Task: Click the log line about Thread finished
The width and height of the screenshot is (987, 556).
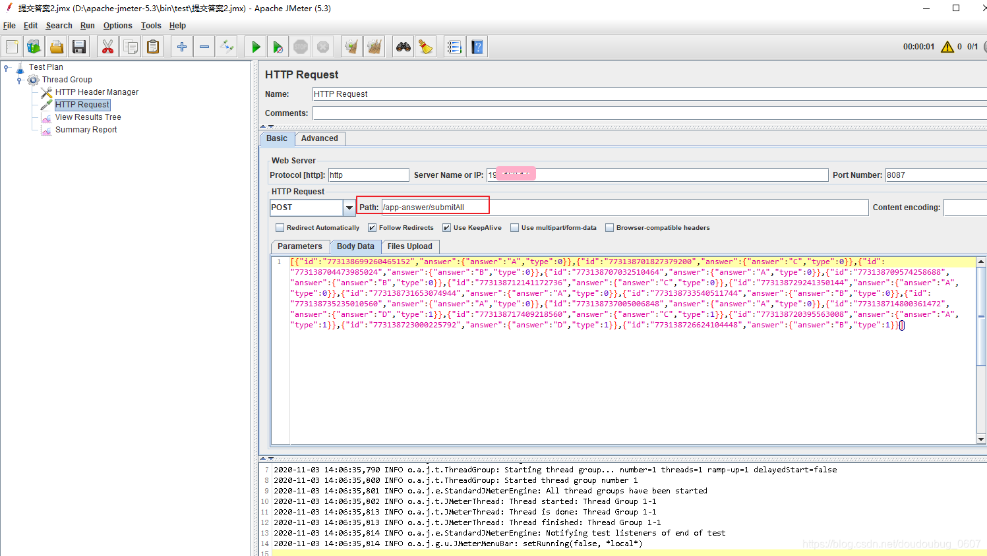Action: [x=467, y=522]
